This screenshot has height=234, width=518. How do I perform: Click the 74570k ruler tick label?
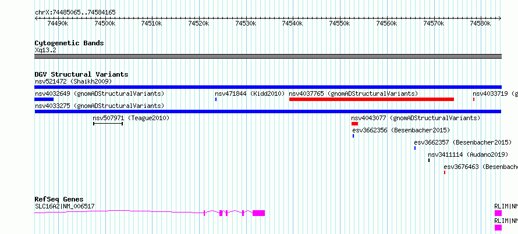pyautogui.click(x=434, y=23)
